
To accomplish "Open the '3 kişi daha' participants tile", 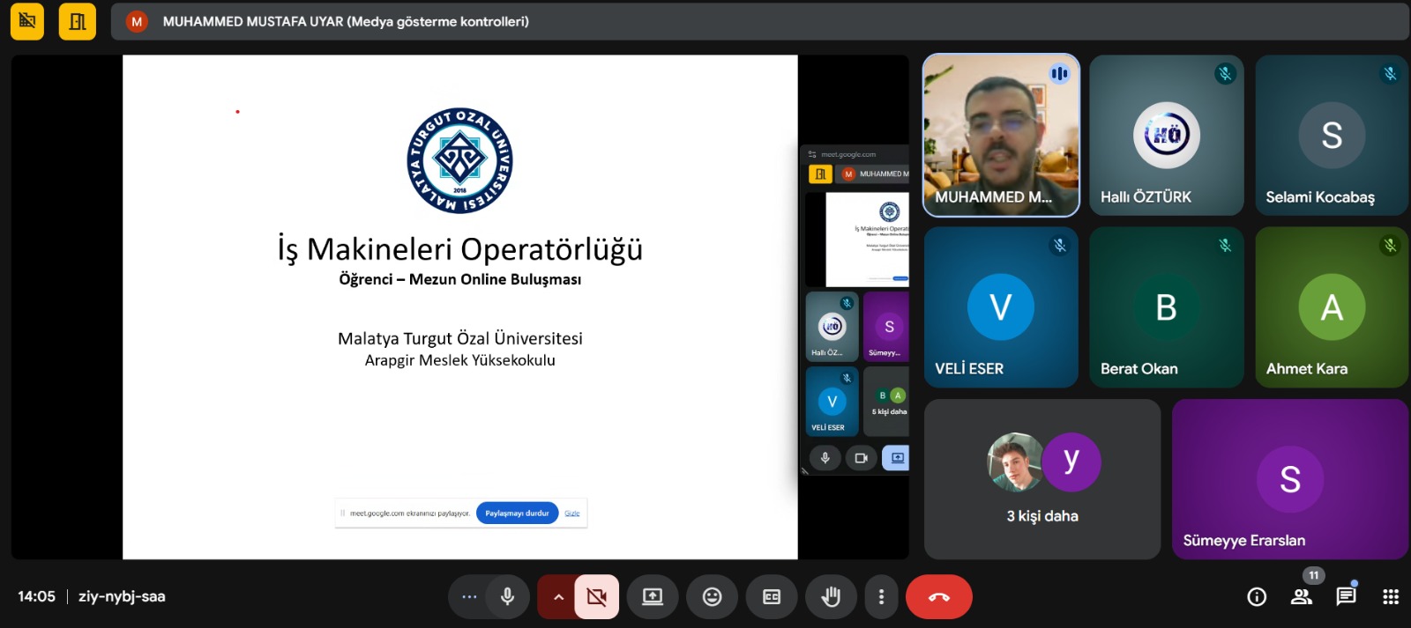I will click(x=1041, y=479).
